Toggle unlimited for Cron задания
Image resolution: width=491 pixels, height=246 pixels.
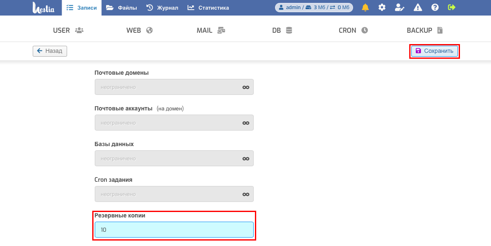coord(246,194)
